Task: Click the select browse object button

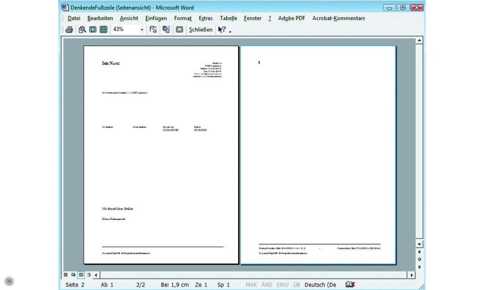Action: click(x=419, y=259)
